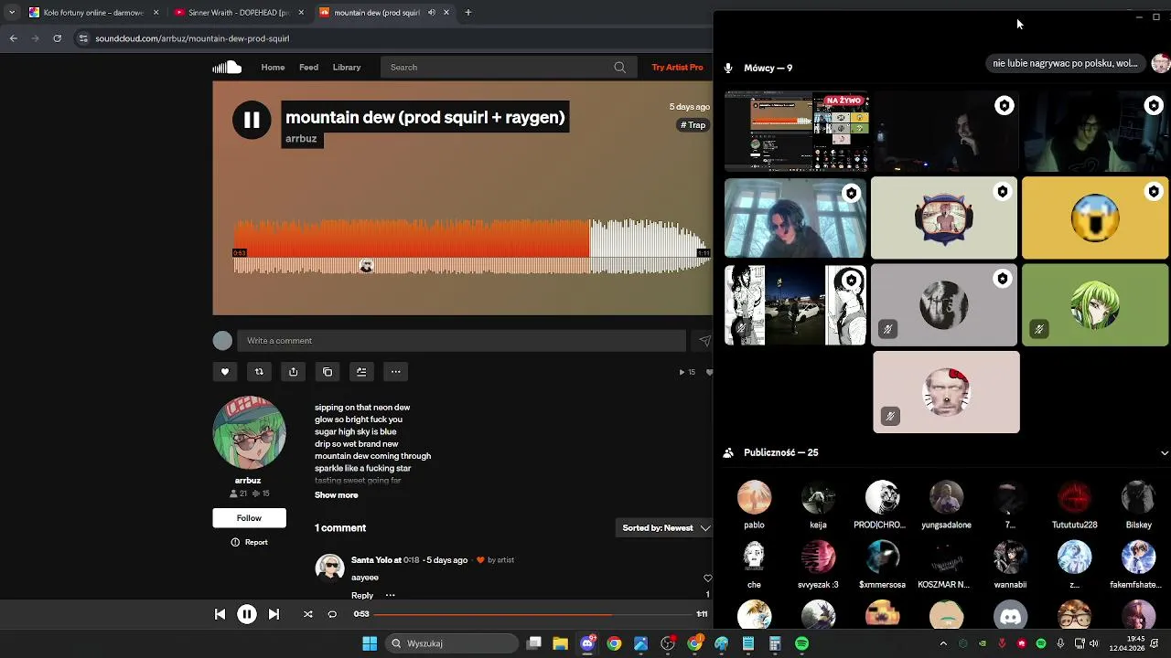
Task: Open volume control in system tray
Action: [1094, 643]
